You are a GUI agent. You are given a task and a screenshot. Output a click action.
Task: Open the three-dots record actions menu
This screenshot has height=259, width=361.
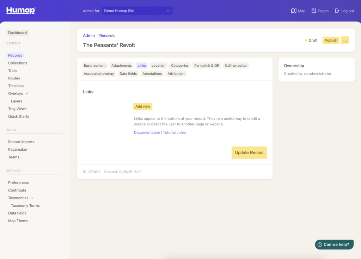(x=345, y=40)
